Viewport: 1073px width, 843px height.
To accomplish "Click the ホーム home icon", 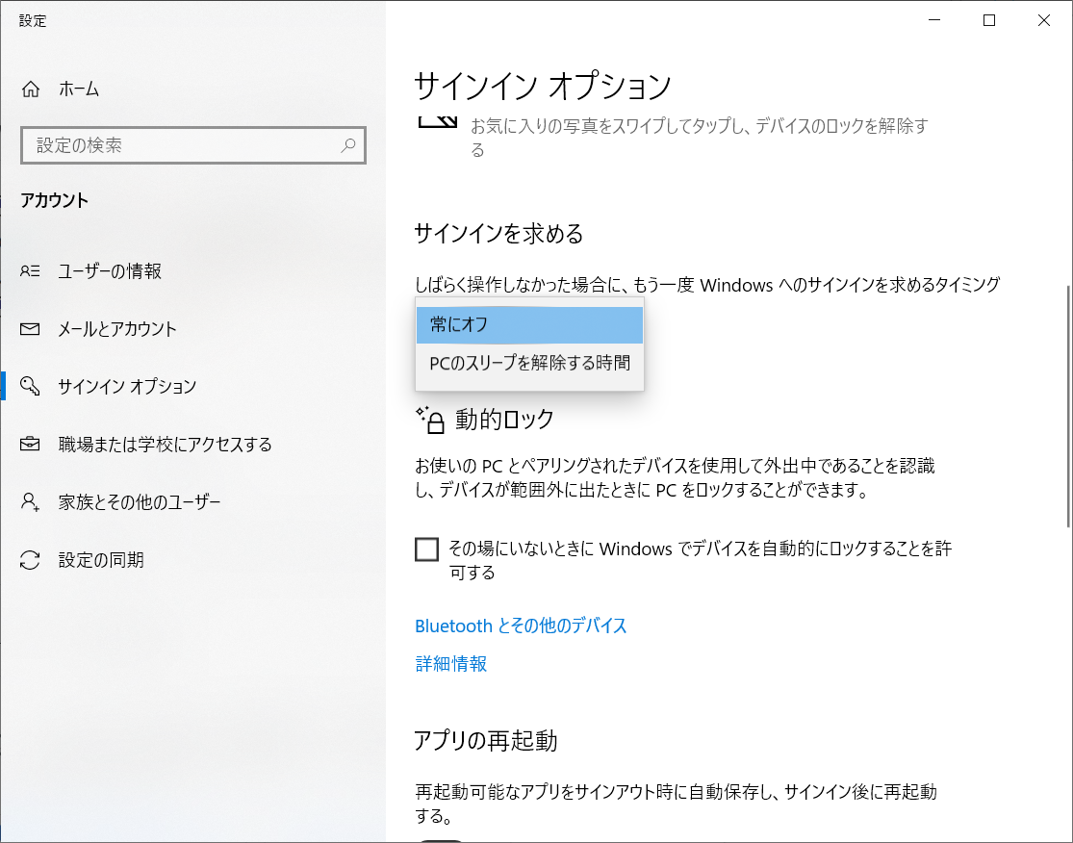I will point(31,89).
